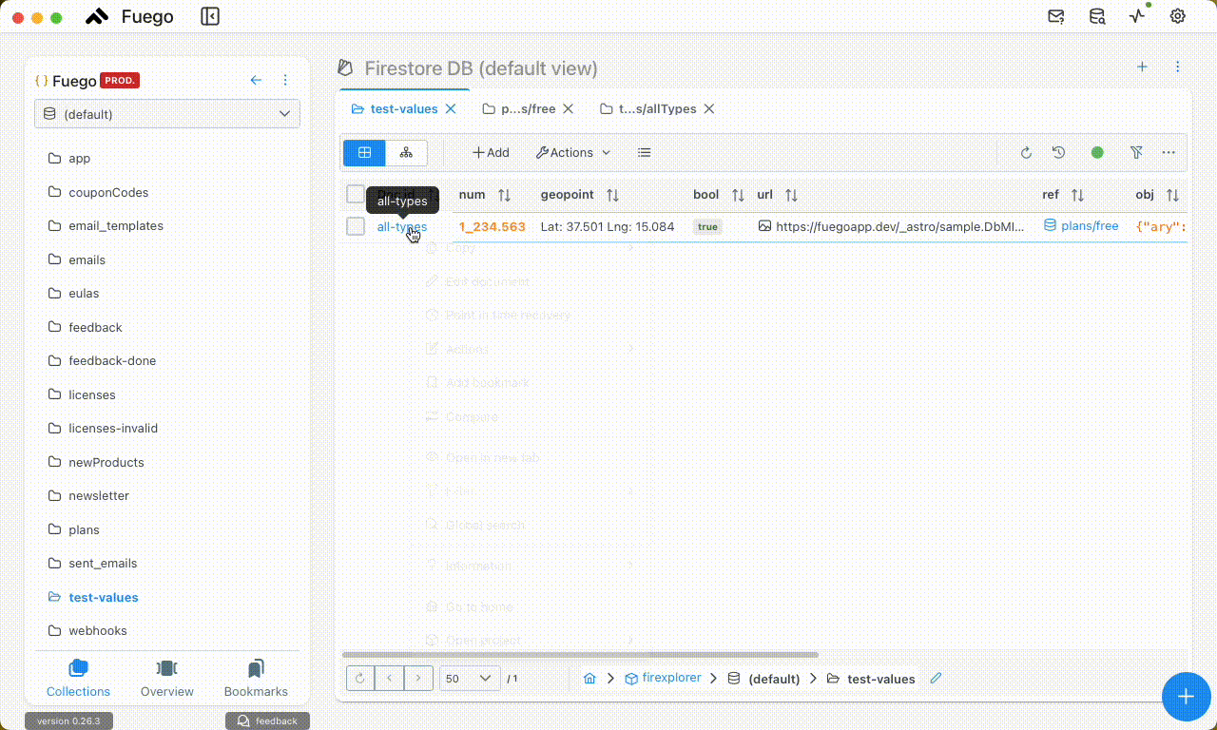Open the activity monitor pulse icon
The width and height of the screenshot is (1217, 730).
click(x=1137, y=16)
